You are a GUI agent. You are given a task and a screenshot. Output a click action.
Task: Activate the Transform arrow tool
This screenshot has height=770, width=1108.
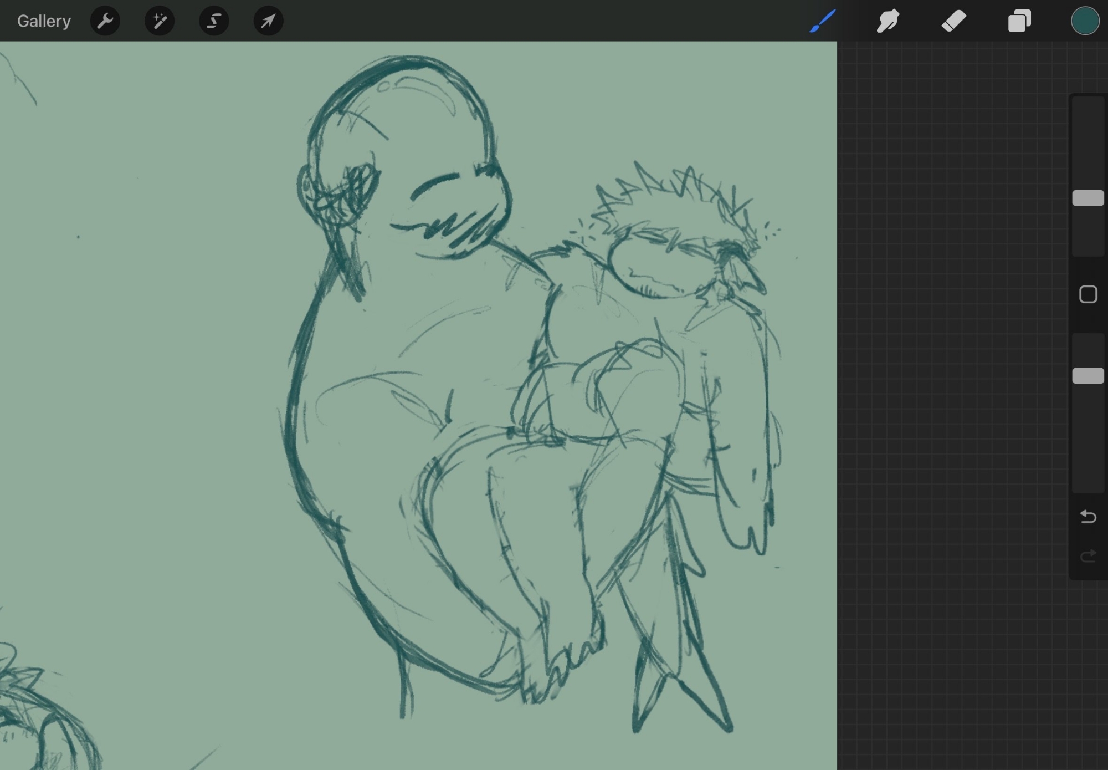tap(268, 21)
